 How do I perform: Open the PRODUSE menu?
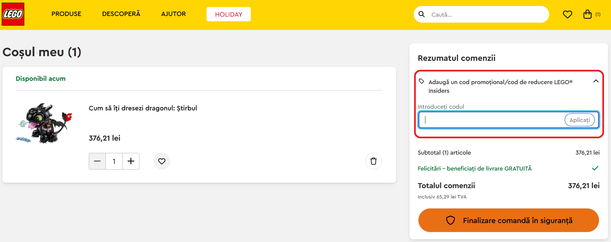(66, 14)
